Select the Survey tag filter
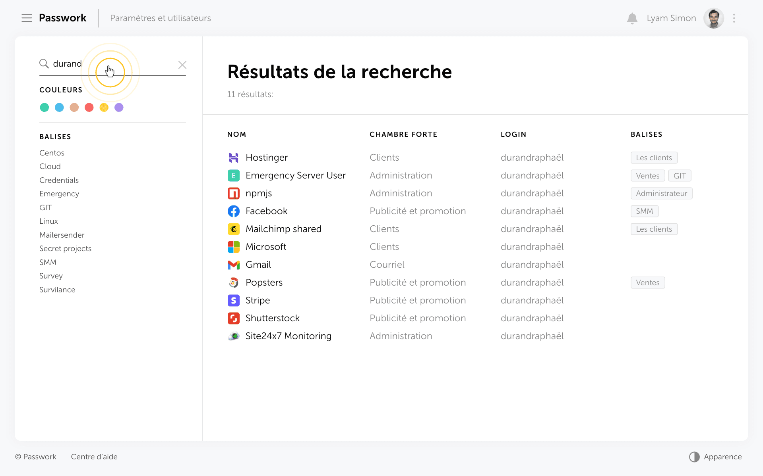The image size is (763, 476). (51, 276)
